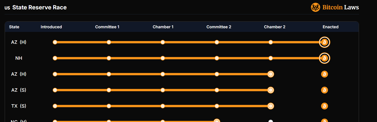The width and height of the screenshot is (377, 122).
Task: Open the TX (S) state label
Action: 19,106
